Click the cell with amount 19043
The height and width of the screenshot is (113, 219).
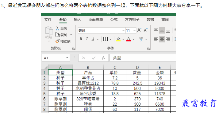tap(159, 83)
